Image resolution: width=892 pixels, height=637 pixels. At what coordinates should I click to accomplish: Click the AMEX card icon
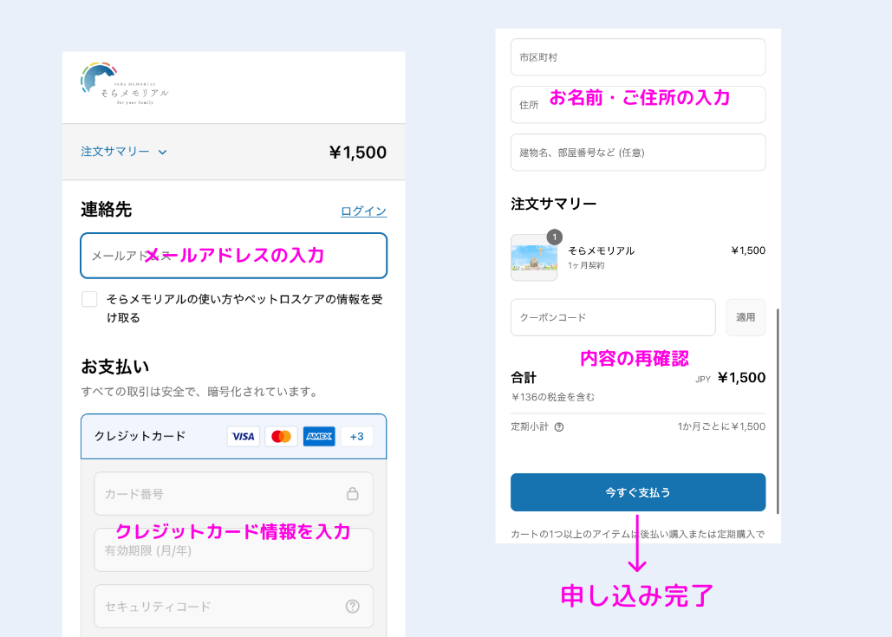click(x=319, y=436)
